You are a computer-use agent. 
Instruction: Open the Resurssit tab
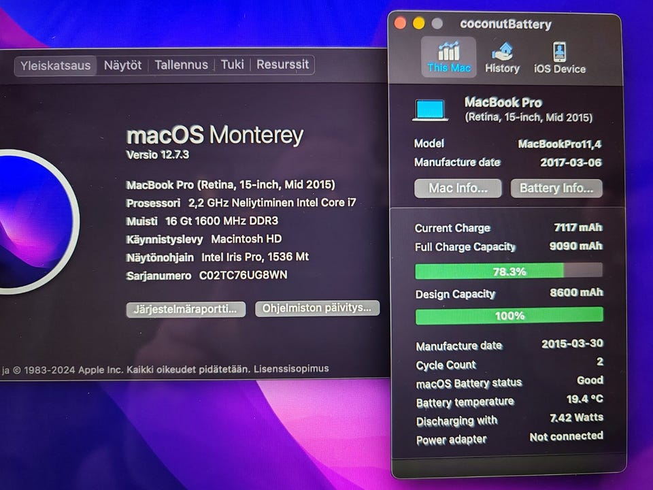click(282, 65)
